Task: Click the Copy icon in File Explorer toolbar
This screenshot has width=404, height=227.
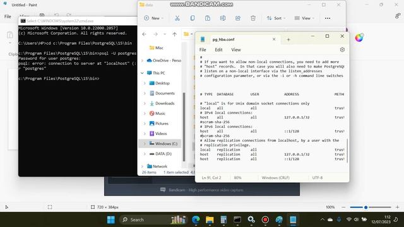Action: pyautogui.click(x=192, y=18)
